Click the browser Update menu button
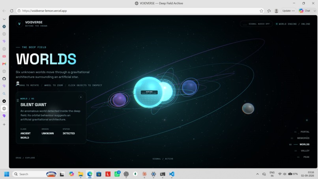 (x=288, y=11)
